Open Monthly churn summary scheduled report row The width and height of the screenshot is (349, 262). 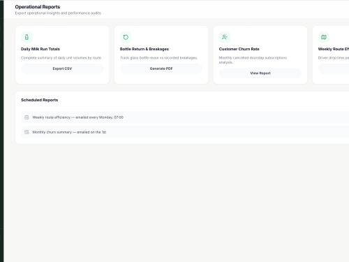pos(185,132)
